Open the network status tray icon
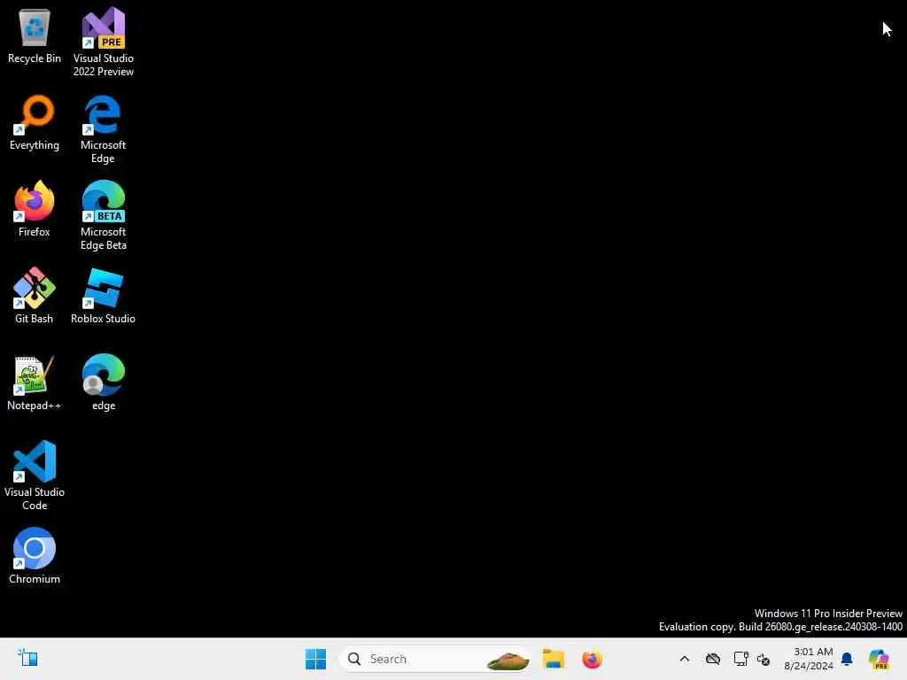This screenshot has width=907, height=680. click(740, 659)
